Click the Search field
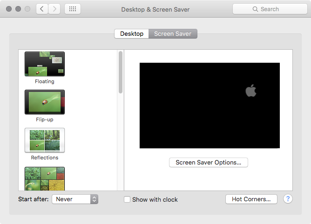The image size is (311, 224). click(270, 9)
